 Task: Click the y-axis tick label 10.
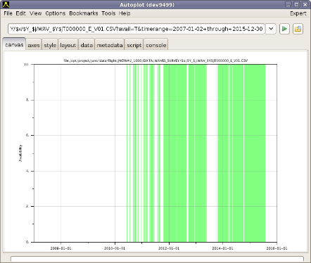(x=26, y=64)
